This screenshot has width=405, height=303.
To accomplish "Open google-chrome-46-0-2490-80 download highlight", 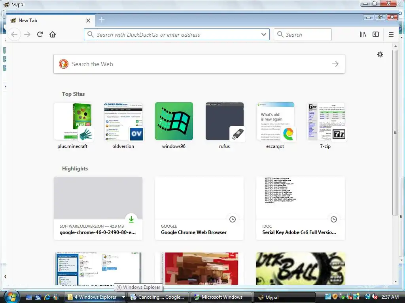I will (x=98, y=208).
